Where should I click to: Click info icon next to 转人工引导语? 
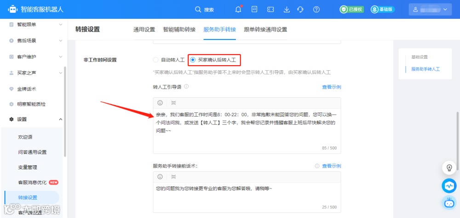pos(186,87)
